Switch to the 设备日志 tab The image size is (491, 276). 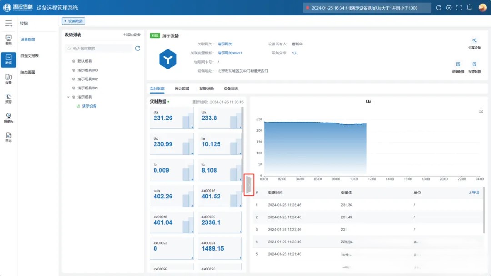click(x=231, y=89)
